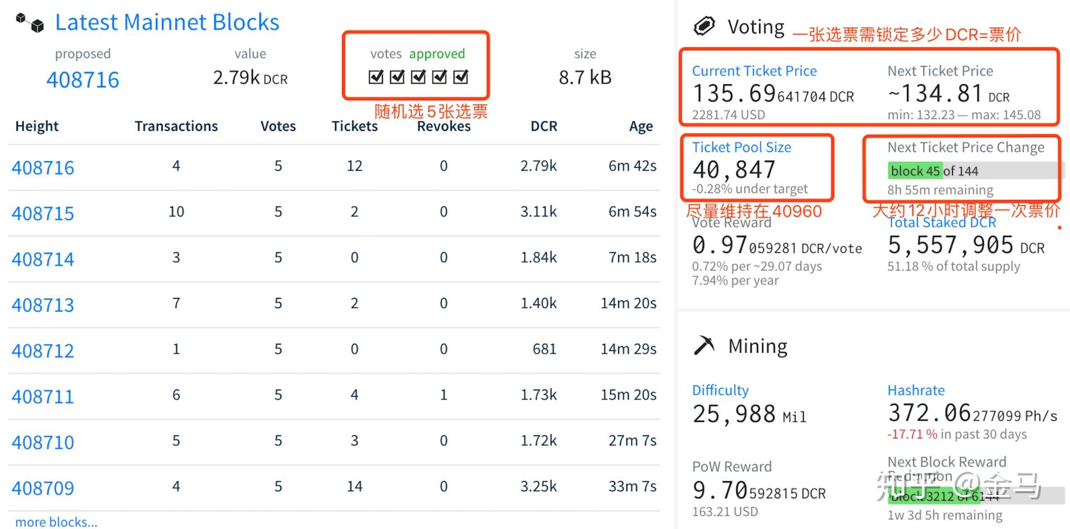The width and height of the screenshot is (1070, 529).
Task: Click the DCR column header
Action: pyautogui.click(x=544, y=126)
